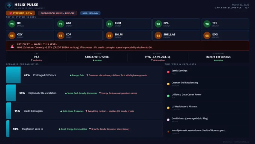Click the gold flows surging up arrow

(x=215, y=60)
